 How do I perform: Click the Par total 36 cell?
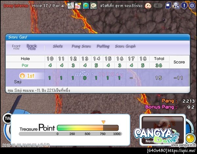[159, 65]
